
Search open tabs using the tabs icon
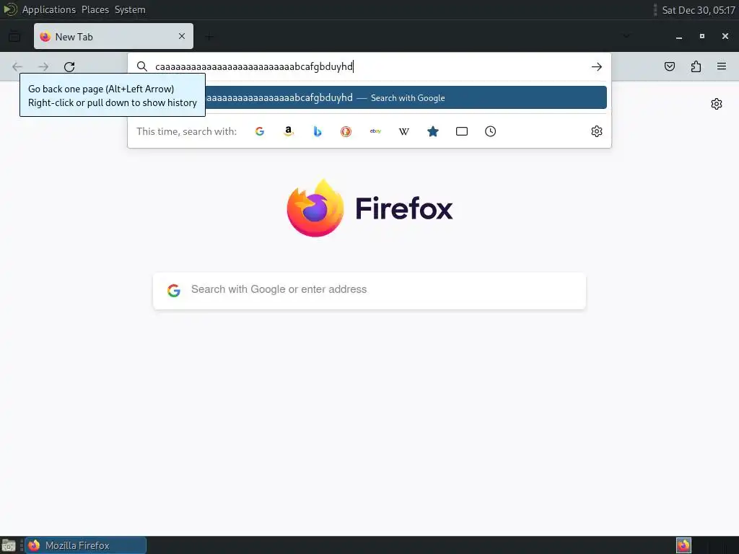[462, 131]
